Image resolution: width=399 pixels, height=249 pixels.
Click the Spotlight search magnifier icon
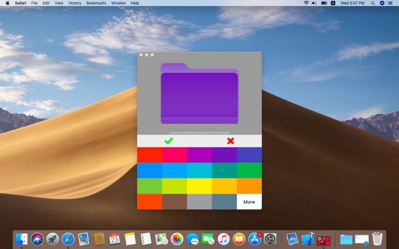[x=373, y=3]
